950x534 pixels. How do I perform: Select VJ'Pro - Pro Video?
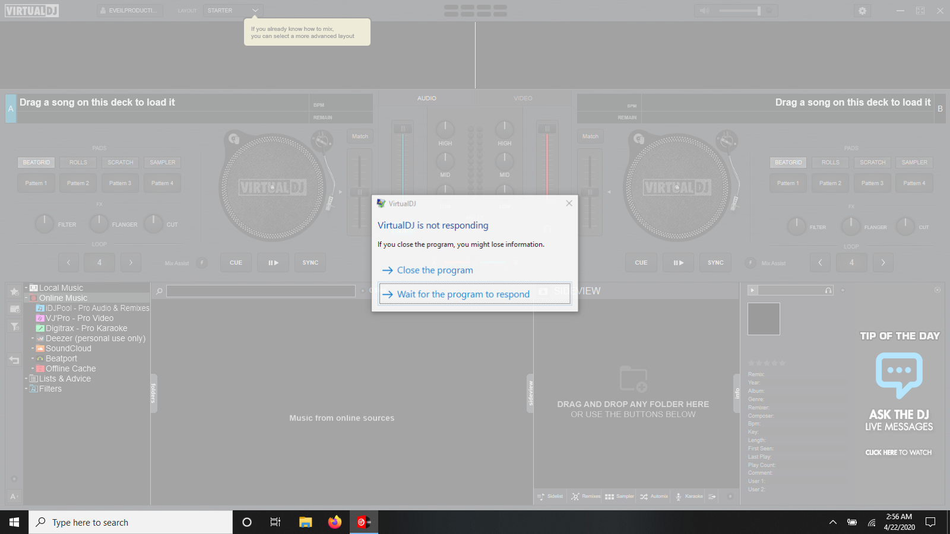(x=75, y=318)
